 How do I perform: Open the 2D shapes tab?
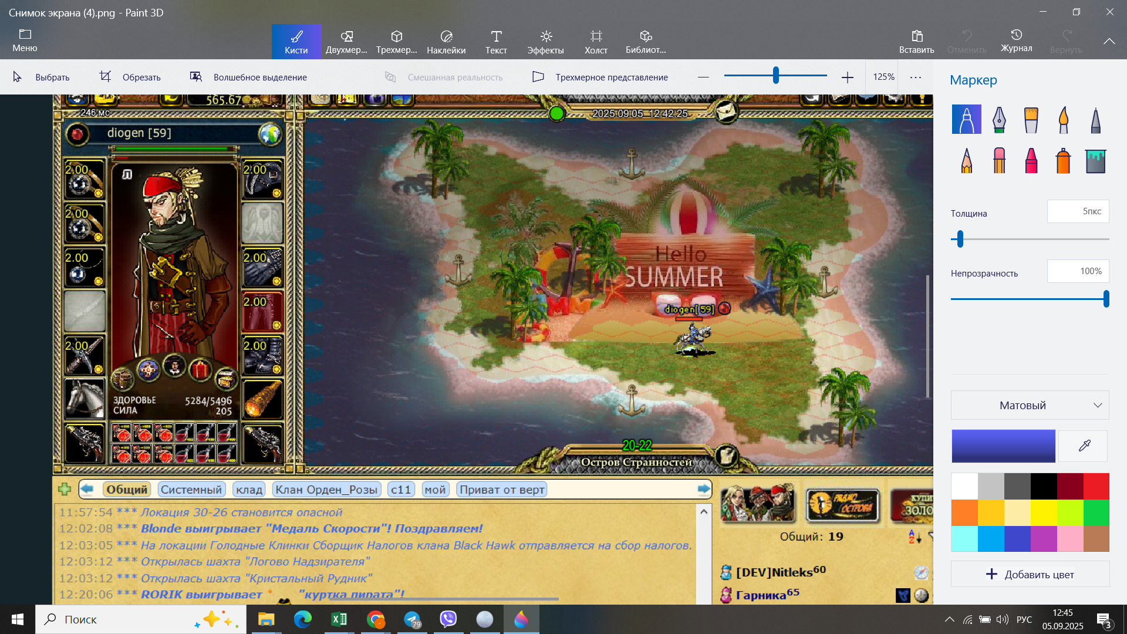pyautogui.click(x=346, y=42)
